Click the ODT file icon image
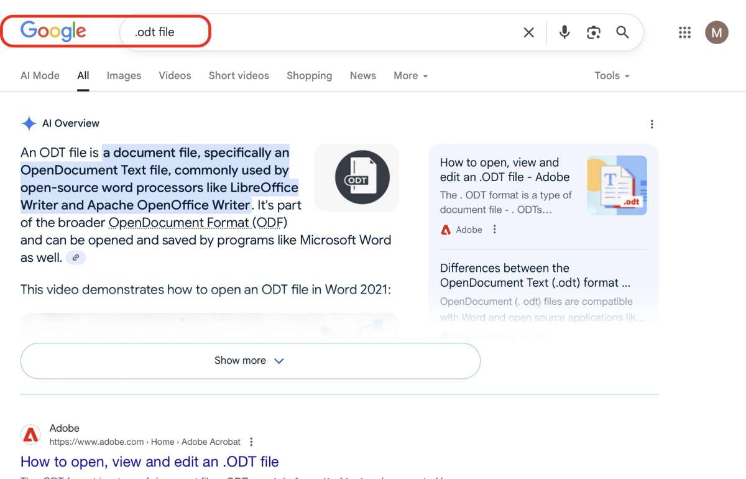 (357, 178)
